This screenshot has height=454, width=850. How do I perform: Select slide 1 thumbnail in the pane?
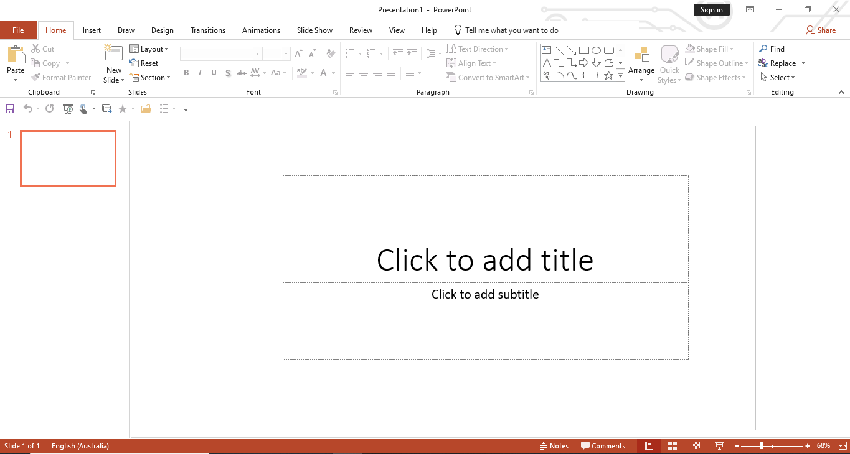68,158
